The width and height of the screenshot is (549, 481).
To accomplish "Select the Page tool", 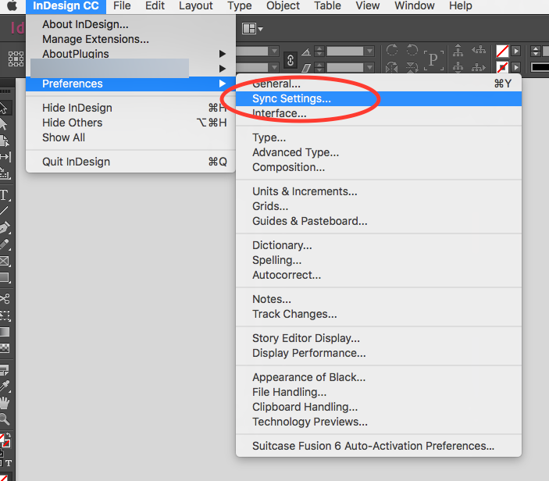I will click(x=5, y=141).
